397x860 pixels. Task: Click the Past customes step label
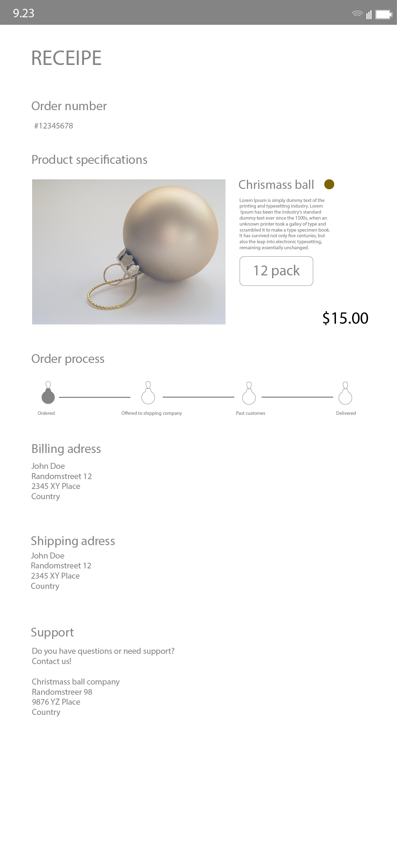click(251, 413)
